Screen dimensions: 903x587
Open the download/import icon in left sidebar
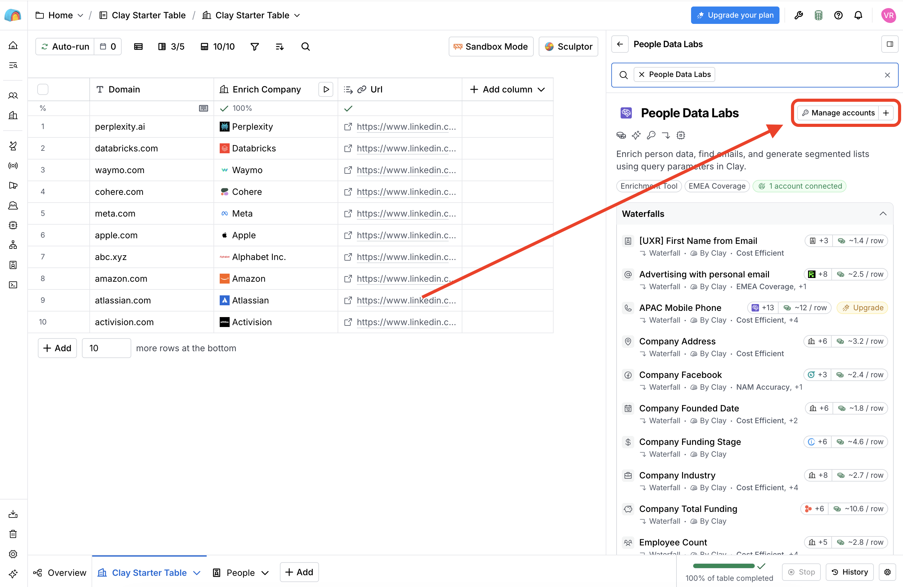(13, 514)
